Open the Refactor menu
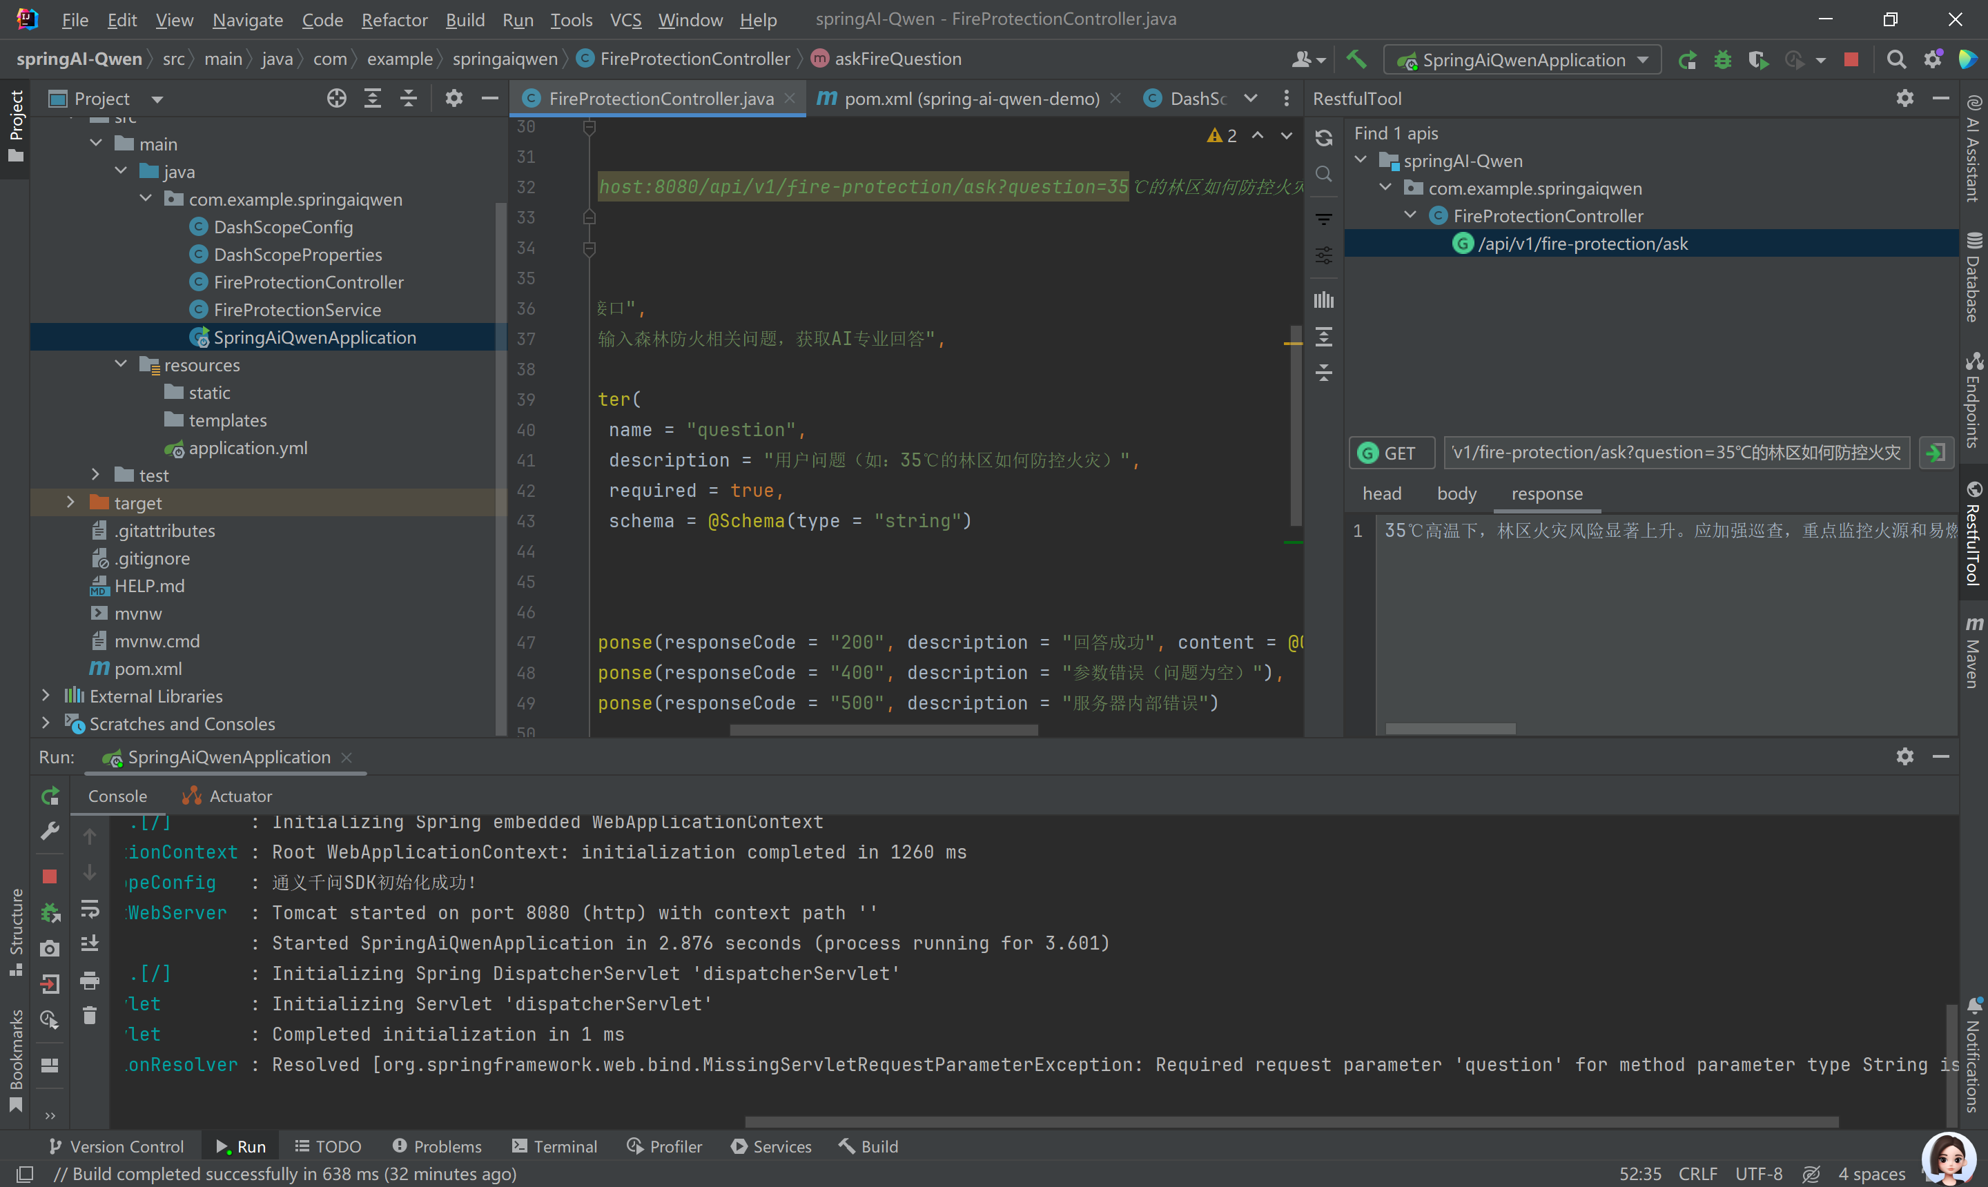The image size is (1988, 1187). [x=394, y=19]
